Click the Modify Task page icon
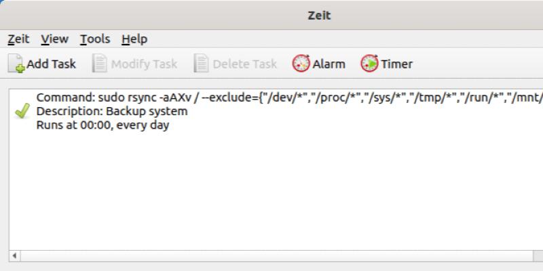The image size is (543, 271). (99, 64)
